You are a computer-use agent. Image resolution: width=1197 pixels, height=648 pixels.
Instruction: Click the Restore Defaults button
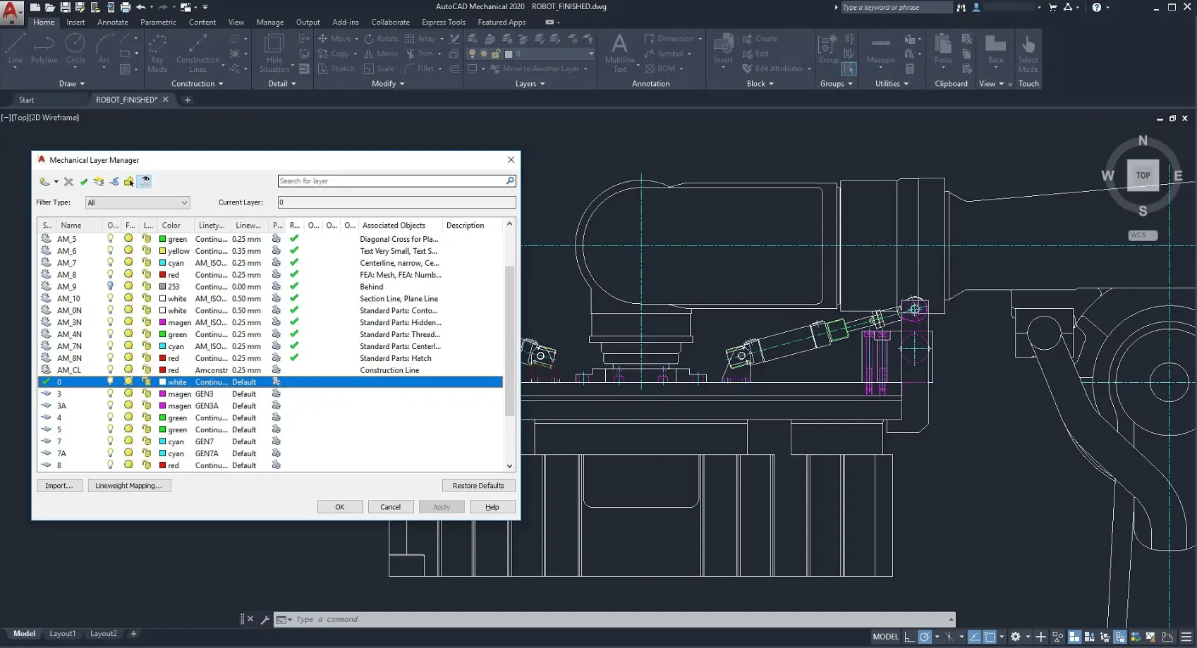click(x=478, y=485)
